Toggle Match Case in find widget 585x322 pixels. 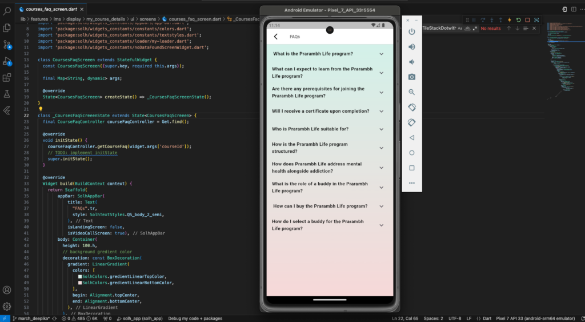(x=460, y=29)
